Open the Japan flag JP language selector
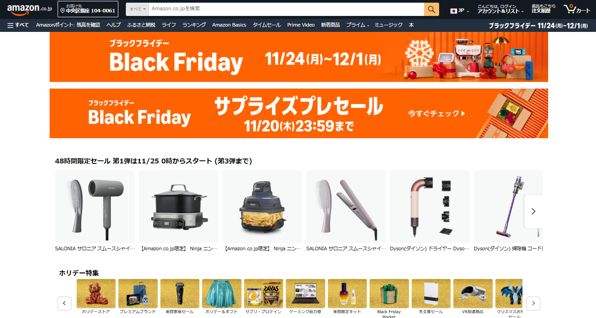This screenshot has width=596, height=318. click(460, 11)
